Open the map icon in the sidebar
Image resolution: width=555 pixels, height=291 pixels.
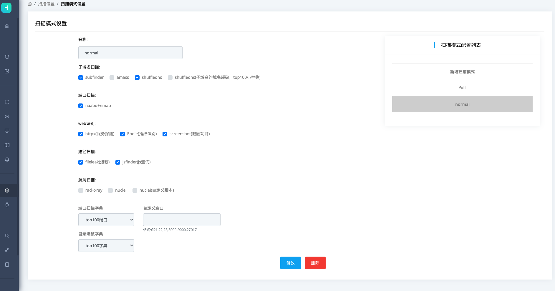(x=7, y=145)
